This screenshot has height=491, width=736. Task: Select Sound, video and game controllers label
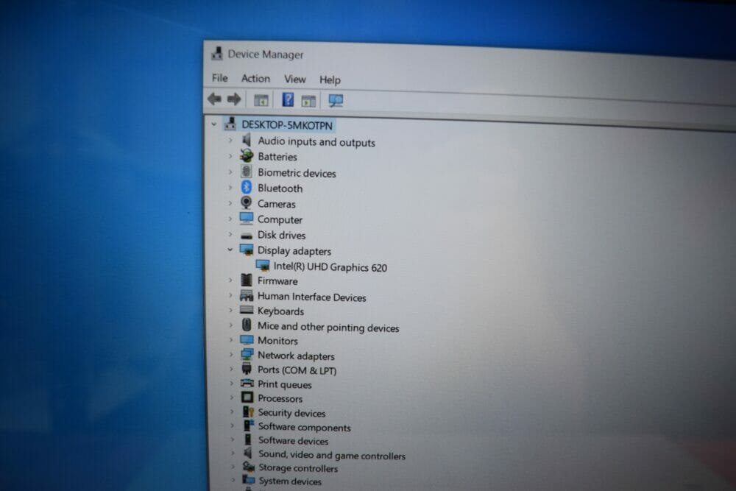pos(331,455)
